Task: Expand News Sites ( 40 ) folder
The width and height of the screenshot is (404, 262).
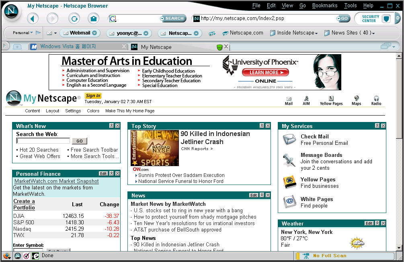Action: point(349,33)
